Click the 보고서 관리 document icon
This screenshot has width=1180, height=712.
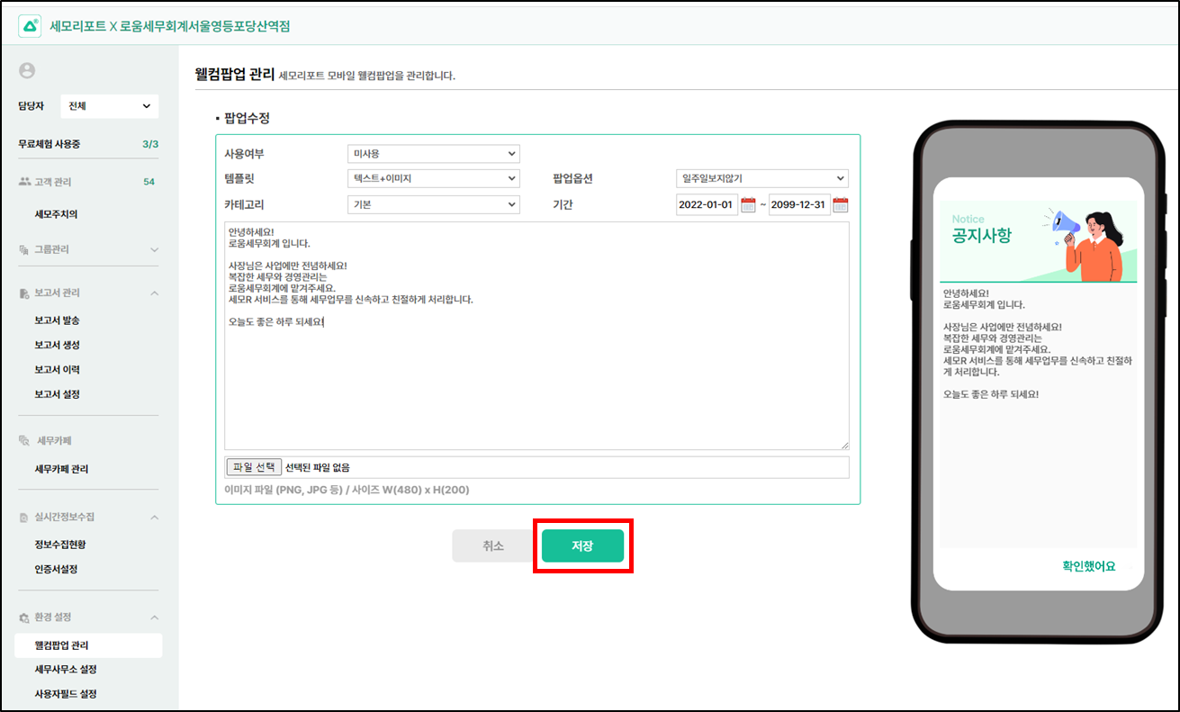tap(24, 293)
